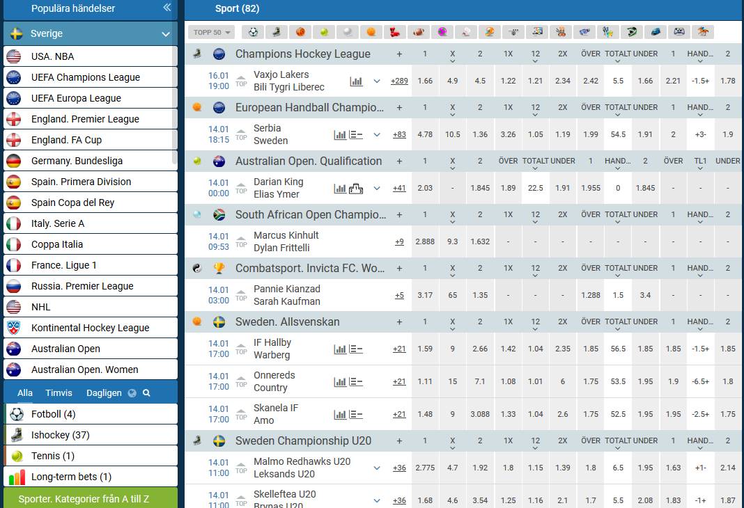Select the red boxing gloves filter icon

[395, 32]
